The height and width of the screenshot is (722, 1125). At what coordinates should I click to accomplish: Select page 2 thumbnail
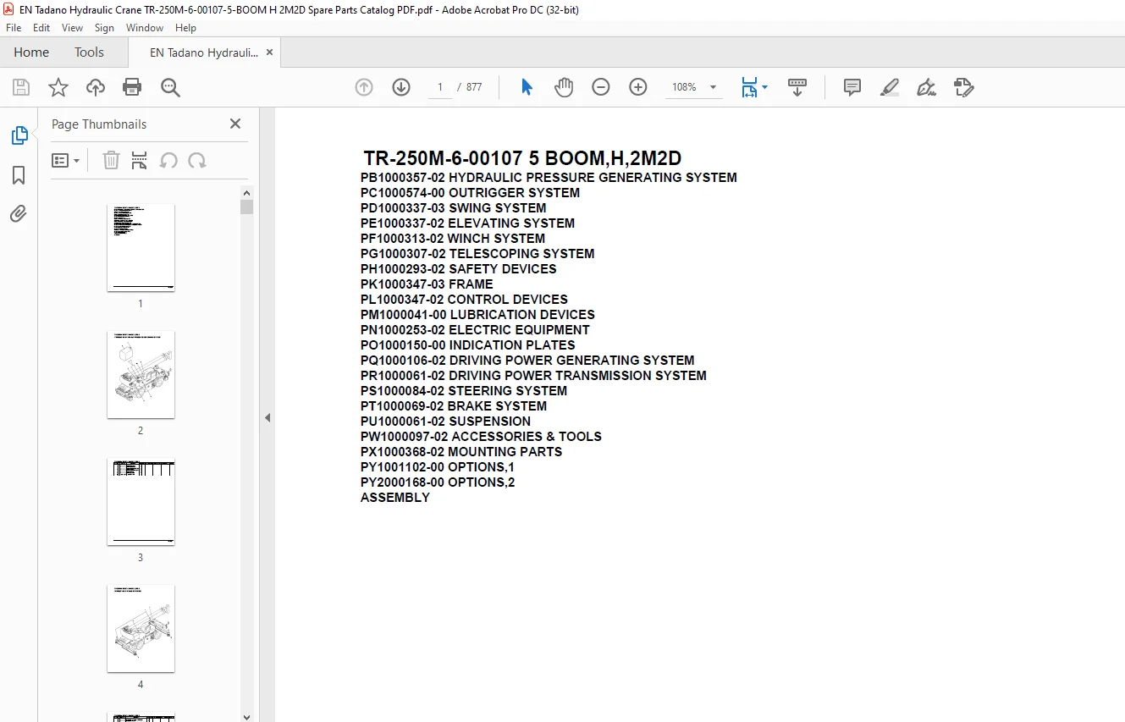coord(141,374)
